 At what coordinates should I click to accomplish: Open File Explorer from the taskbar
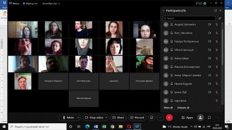(121, 127)
